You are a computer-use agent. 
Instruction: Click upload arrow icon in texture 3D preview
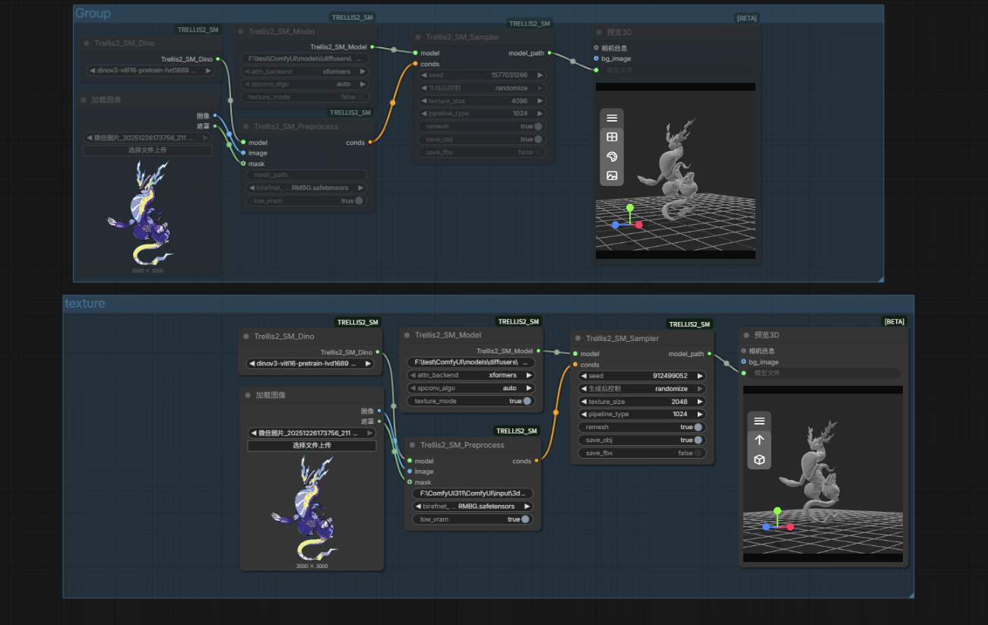tap(759, 440)
